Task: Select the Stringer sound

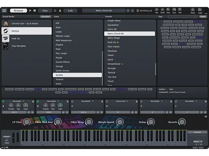Action: [x=112, y=68]
